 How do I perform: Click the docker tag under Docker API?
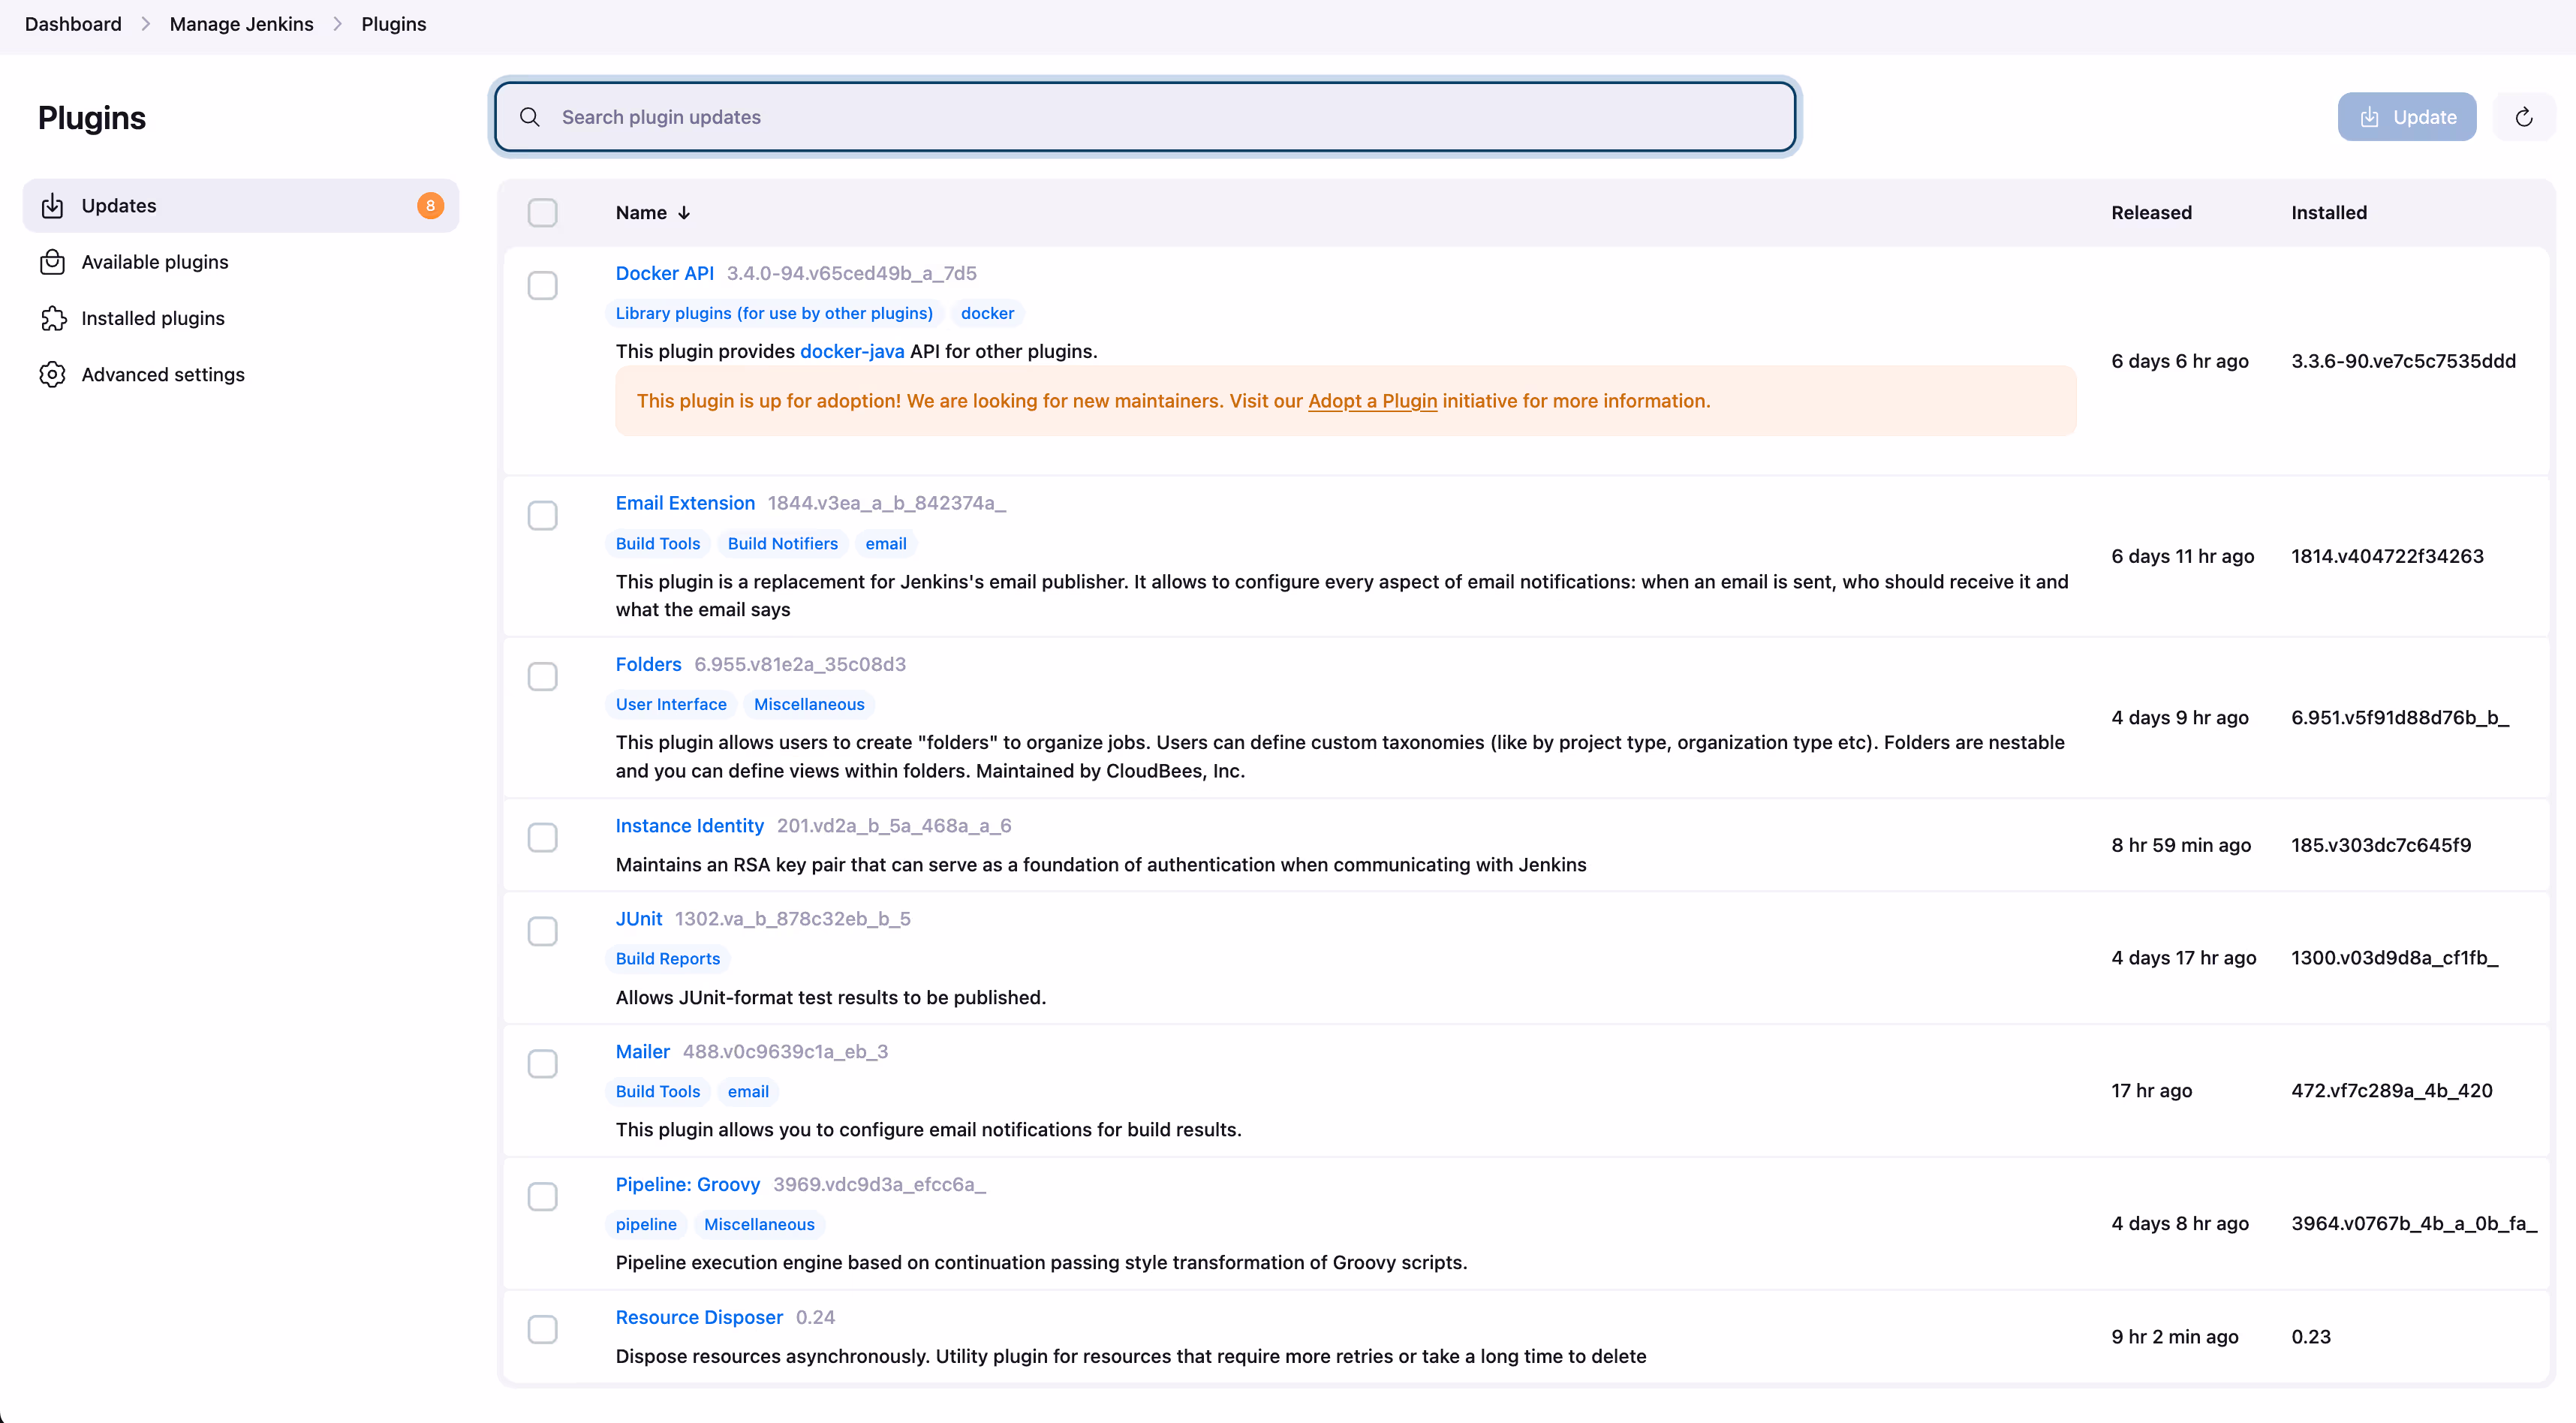tap(987, 314)
